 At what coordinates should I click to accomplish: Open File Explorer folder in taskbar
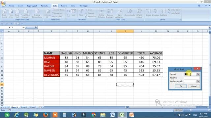point(103,115)
